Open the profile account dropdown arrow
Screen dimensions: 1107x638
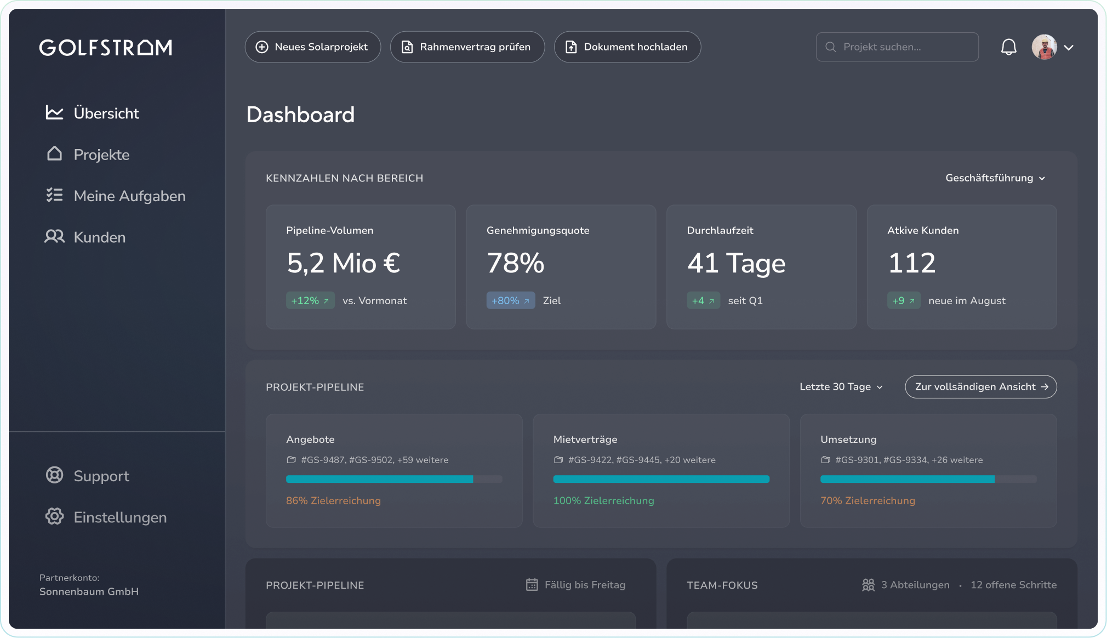(x=1069, y=48)
